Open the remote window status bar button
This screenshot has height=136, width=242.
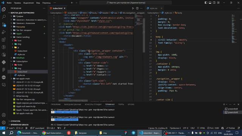(x=3, y=128)
